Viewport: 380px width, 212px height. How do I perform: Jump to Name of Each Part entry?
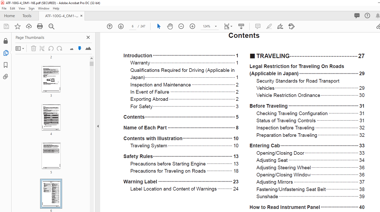(181, 128)
